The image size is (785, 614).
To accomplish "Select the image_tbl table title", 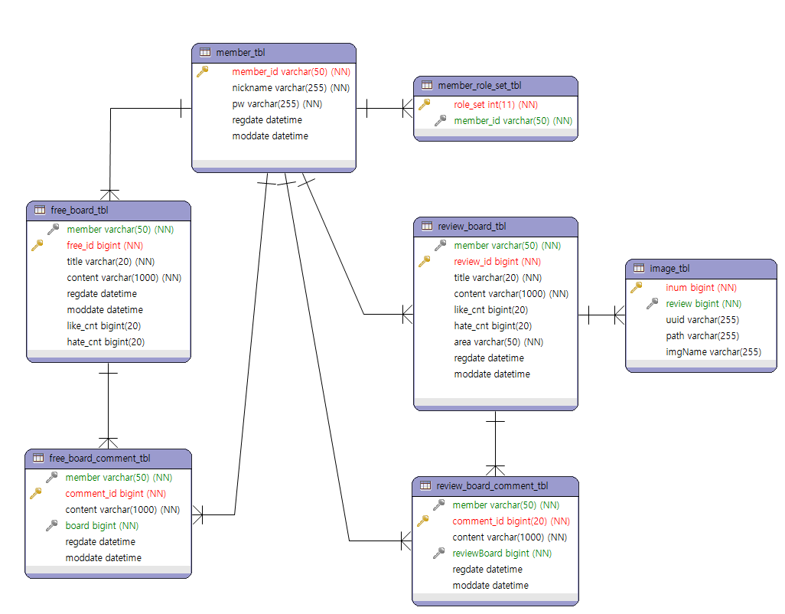I will point(669,269).
